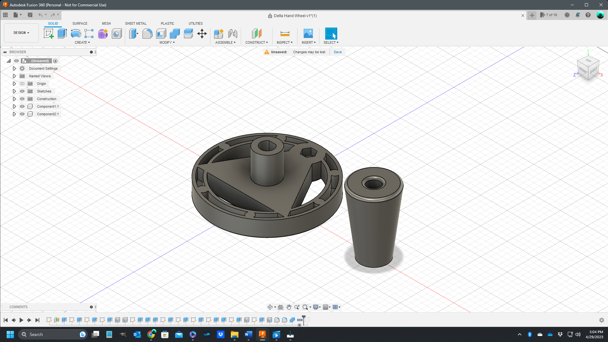Click the Measure tool icon
Viewport: 608px width, 342px height.
[285, 34]
